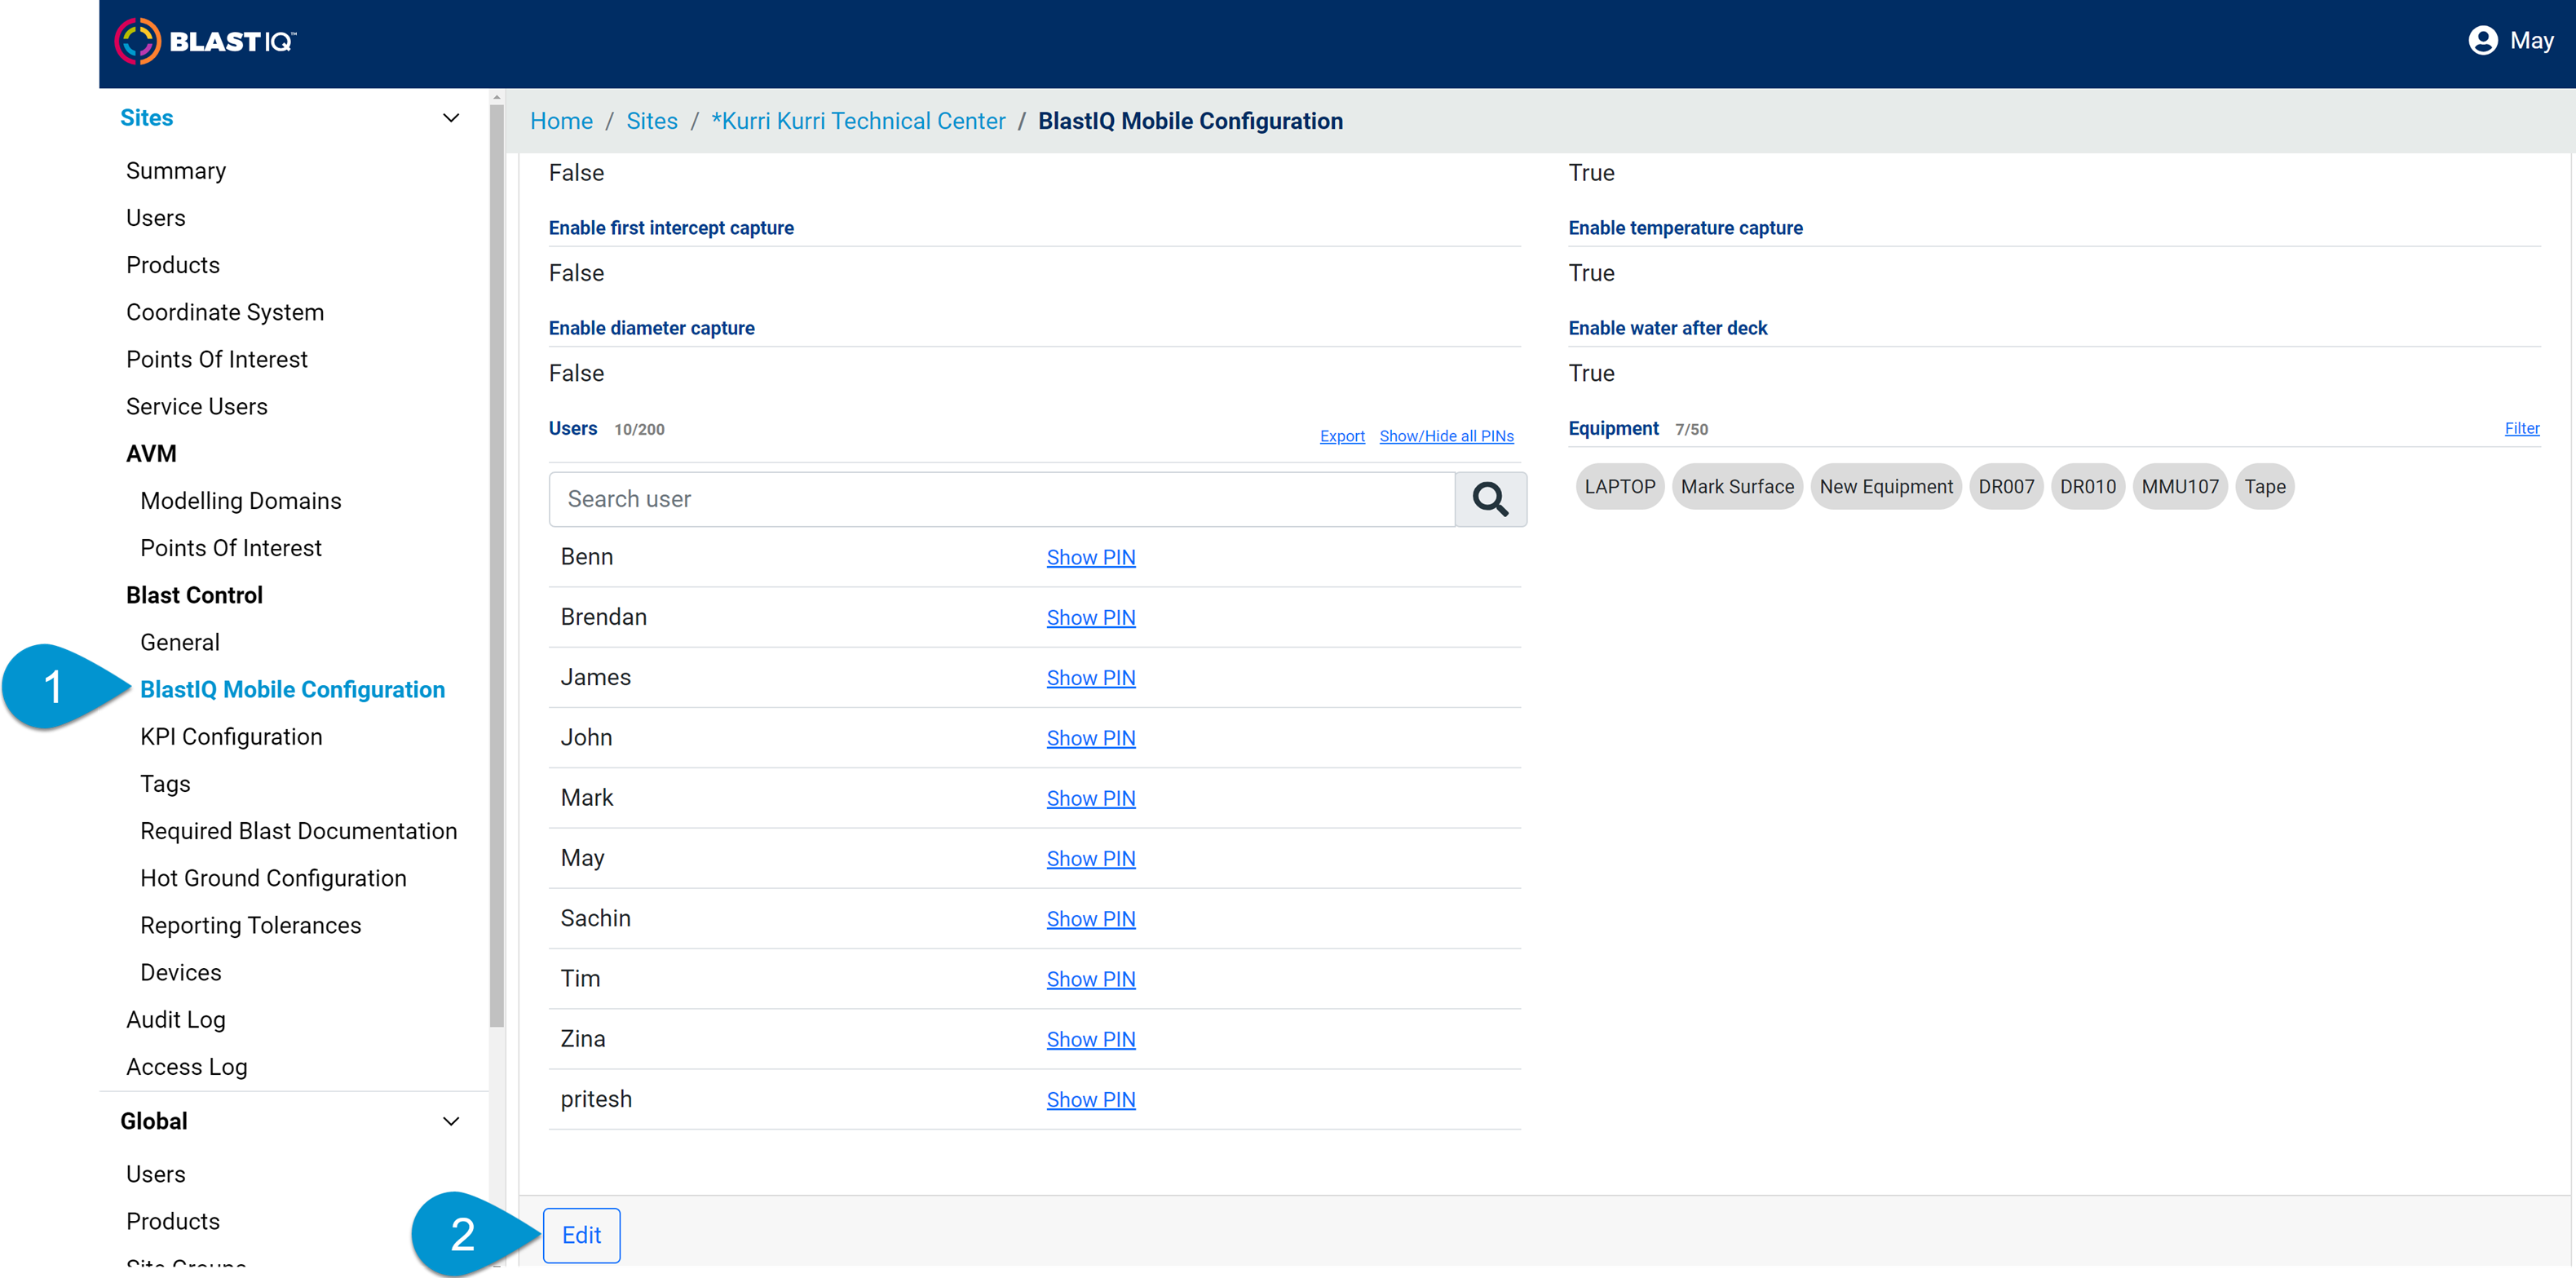This screenshot has height=1278, width=2576.
Task: Click the Export users link
Action: [1342, 436]
